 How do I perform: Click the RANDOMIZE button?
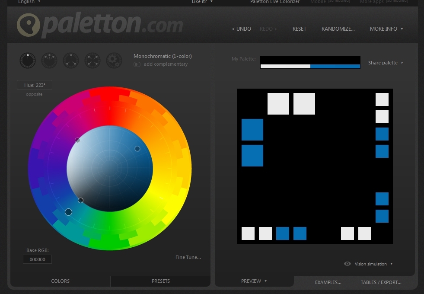coord(338,29)
